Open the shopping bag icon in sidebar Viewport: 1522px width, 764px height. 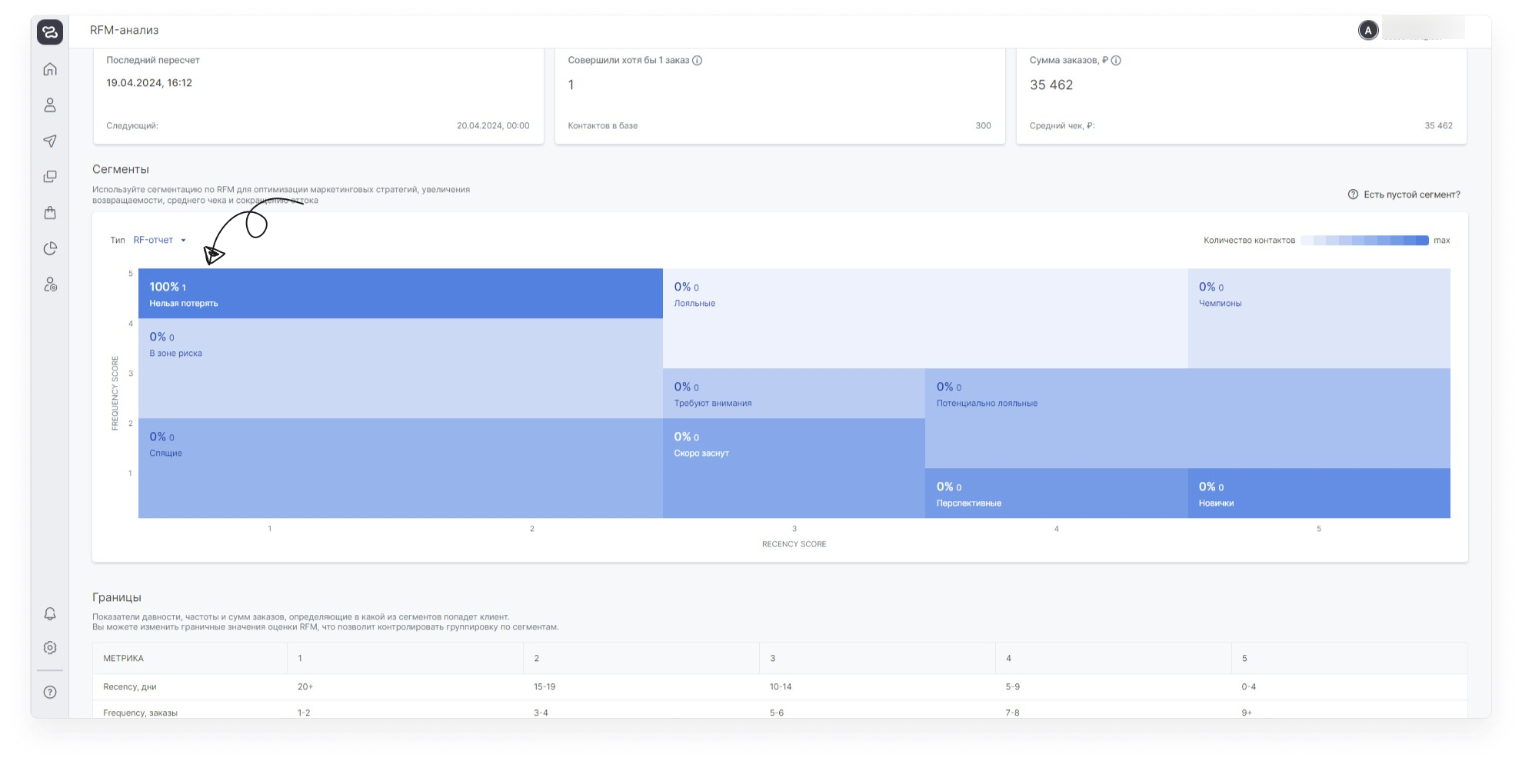point(50,212)
